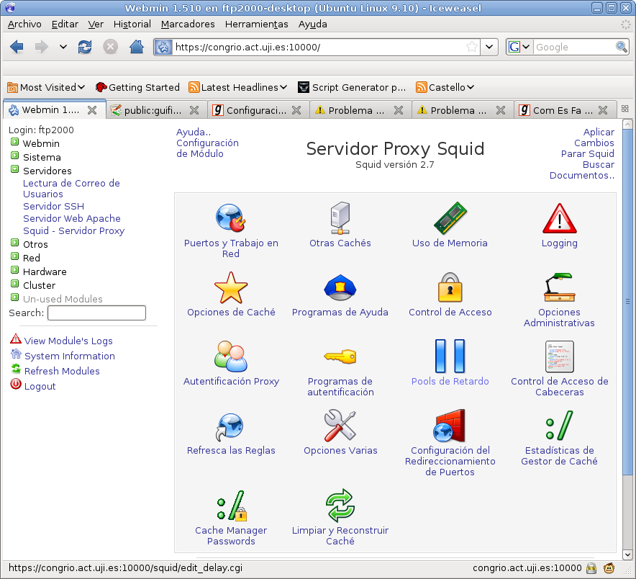
Task: Click the Programas de autentificación key icon
Action: (x=340, y=357)
